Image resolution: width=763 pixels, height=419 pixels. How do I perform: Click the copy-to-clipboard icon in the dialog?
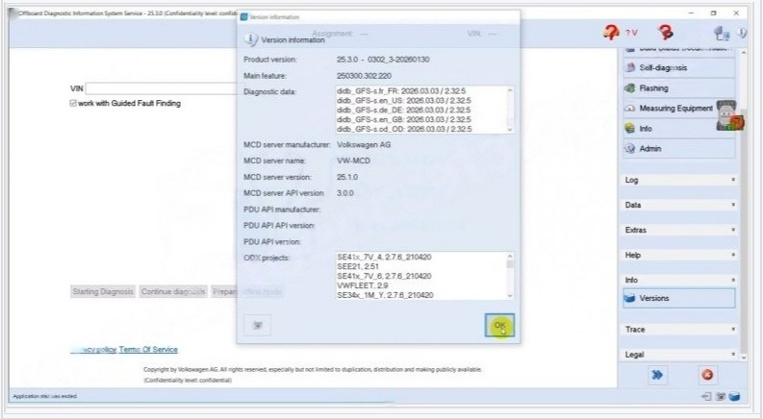tap(258, 325)
